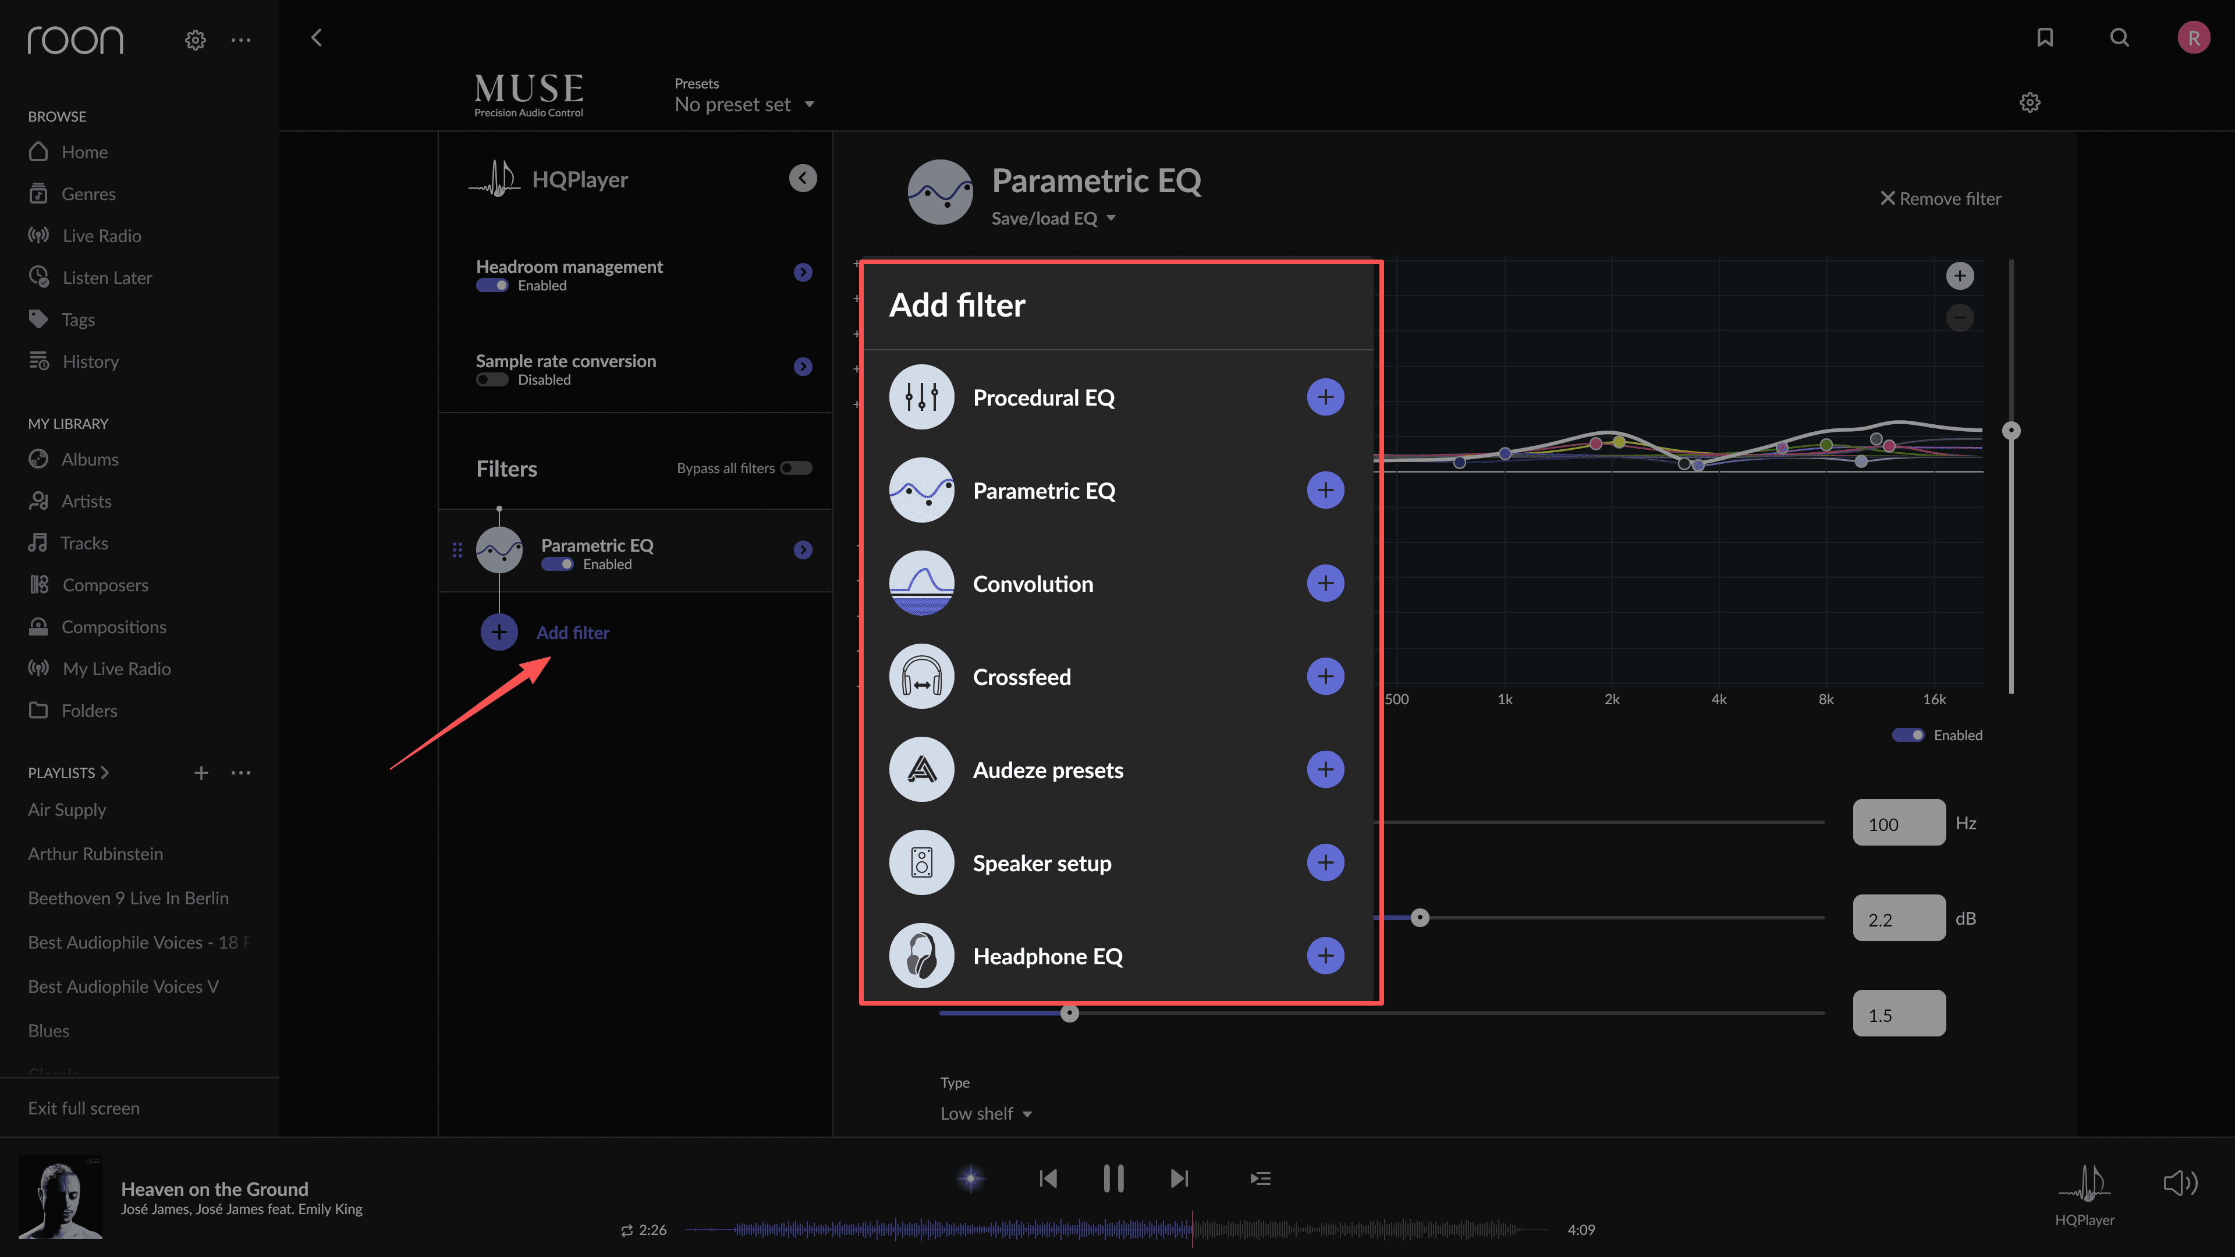Pause playback

tap(1113, 1178)
